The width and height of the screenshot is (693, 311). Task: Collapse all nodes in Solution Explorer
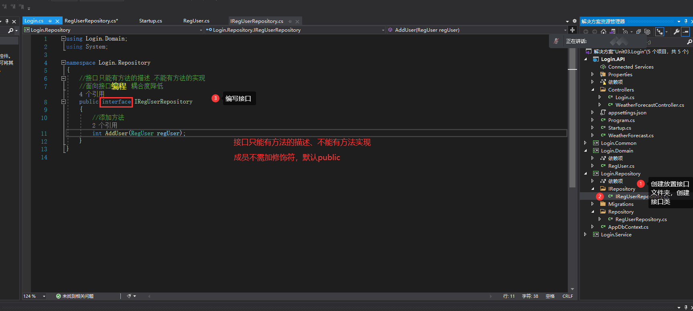638,31
